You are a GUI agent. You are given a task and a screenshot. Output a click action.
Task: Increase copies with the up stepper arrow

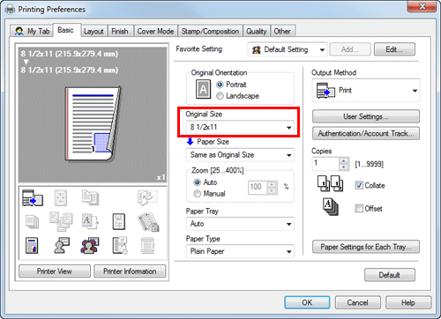click(x=343, y=160)
